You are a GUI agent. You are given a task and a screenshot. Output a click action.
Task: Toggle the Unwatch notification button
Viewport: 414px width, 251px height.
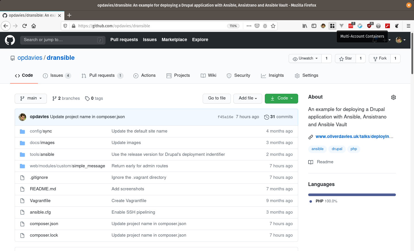pos(305,58)
